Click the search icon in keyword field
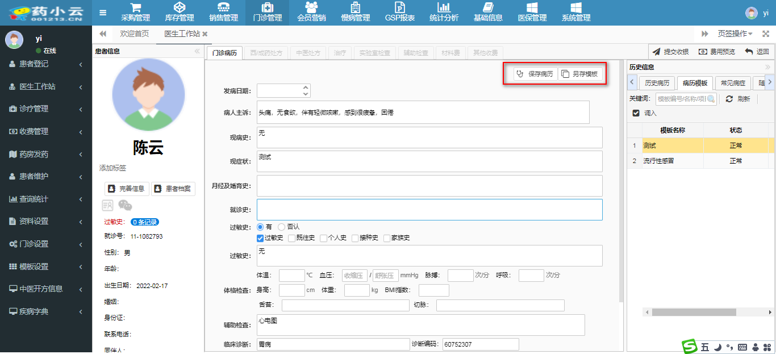 click(x=711, y=99)
